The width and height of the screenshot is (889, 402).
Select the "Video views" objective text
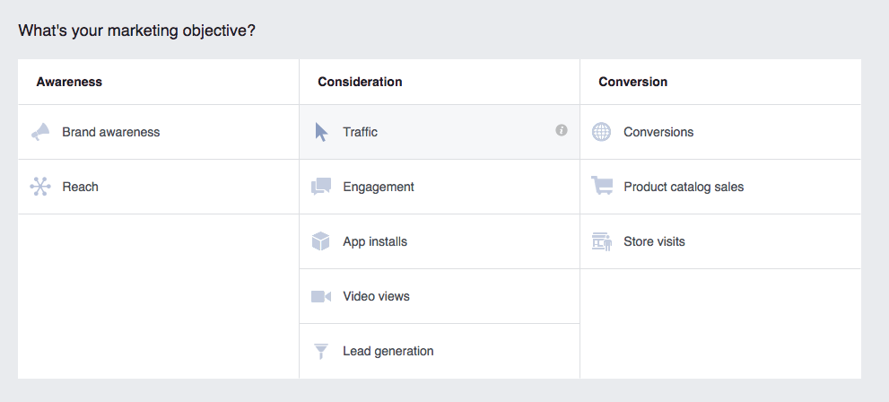click(376, 296)
